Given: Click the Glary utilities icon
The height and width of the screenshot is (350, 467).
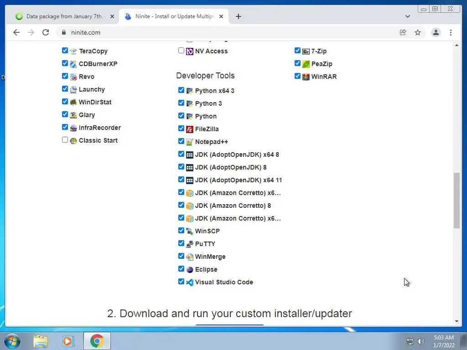Looking at the screenshot, I should (x=73, y=115).
